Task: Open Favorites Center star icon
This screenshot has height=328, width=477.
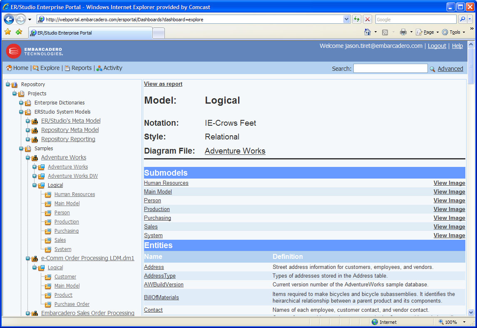Action: (x=7, y=32)
